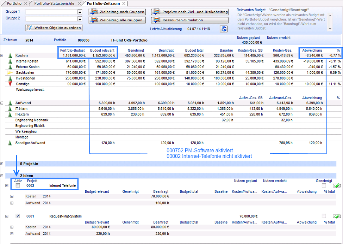The image size is (343, 244).
Task: Switch to the Portfolio tab
Action: click(14, 3)
